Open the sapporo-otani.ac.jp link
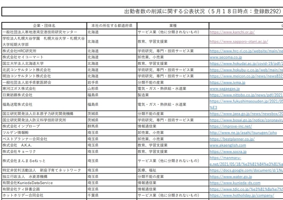 click(x=239, y=41)
